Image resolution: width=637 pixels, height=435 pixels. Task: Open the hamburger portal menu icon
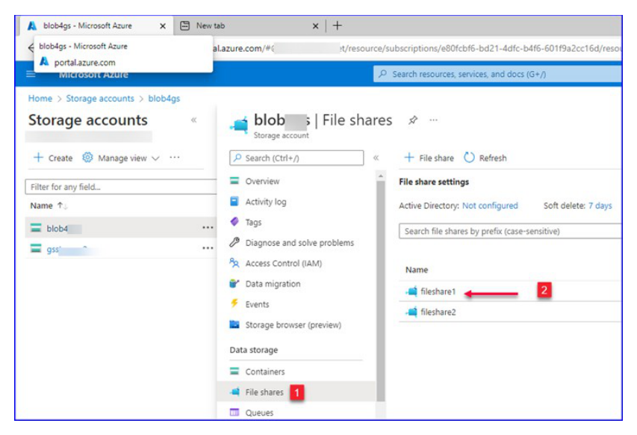coord(31,74)
